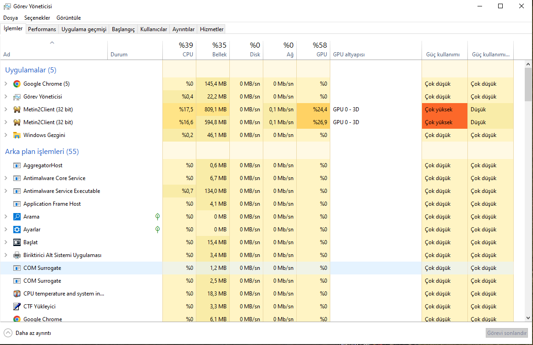Image resolution: width=533 pixels, height=345 pixels.
Task: Click the CTF Yükleyici pen icon
Action: click(17, 307)
